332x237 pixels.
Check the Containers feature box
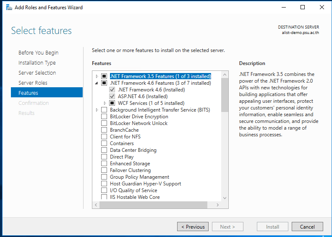[x=104, y=143]
